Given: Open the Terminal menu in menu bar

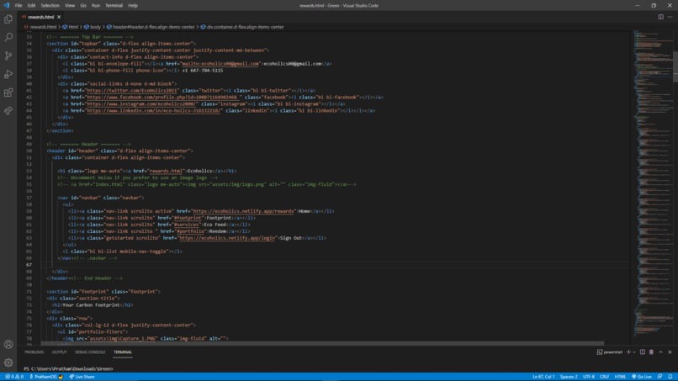Looking at the screenshot, I should click(114, 5).
